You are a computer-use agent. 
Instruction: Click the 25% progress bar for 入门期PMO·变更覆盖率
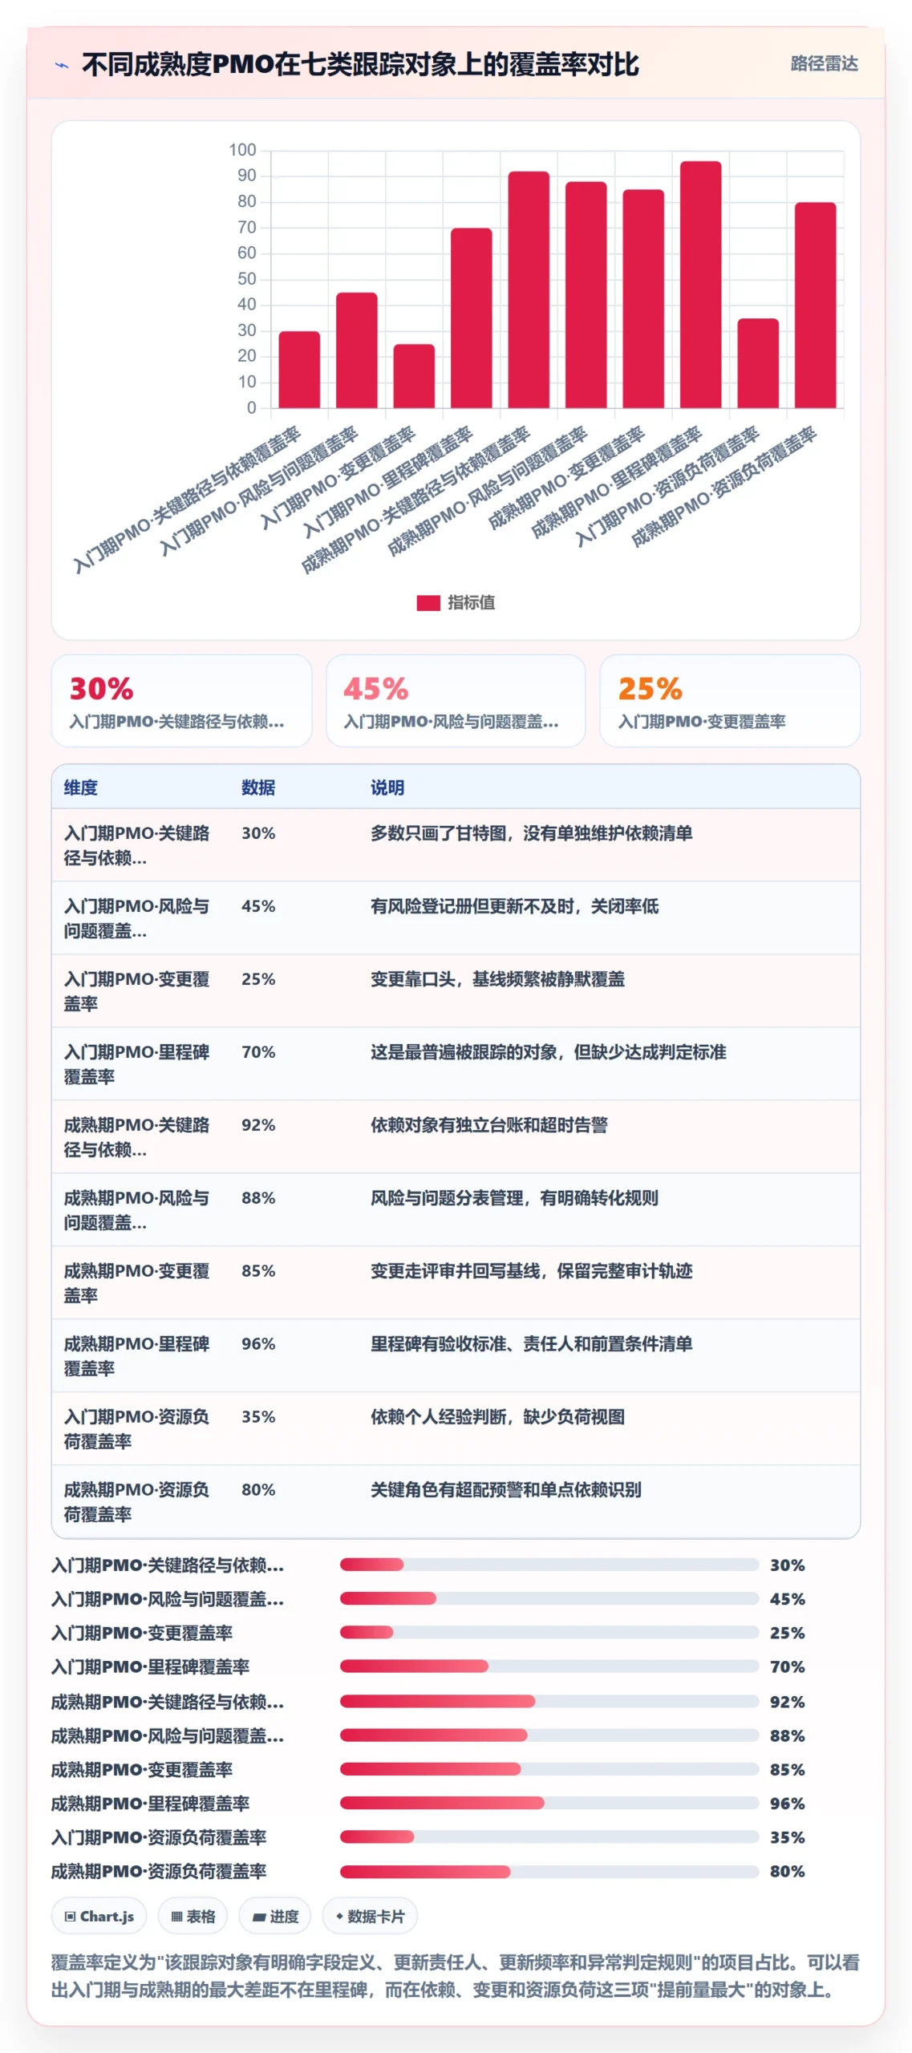pos(549,1632)
